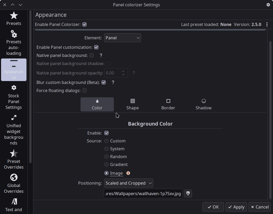Open Preset Overrides section
The height and width of the screenshot is (214, 273).
click(x=14, y=159)
